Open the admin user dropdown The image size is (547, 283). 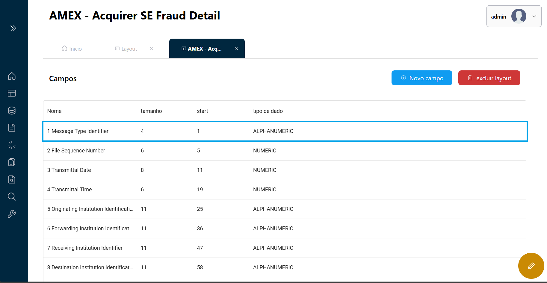(514, 16)
